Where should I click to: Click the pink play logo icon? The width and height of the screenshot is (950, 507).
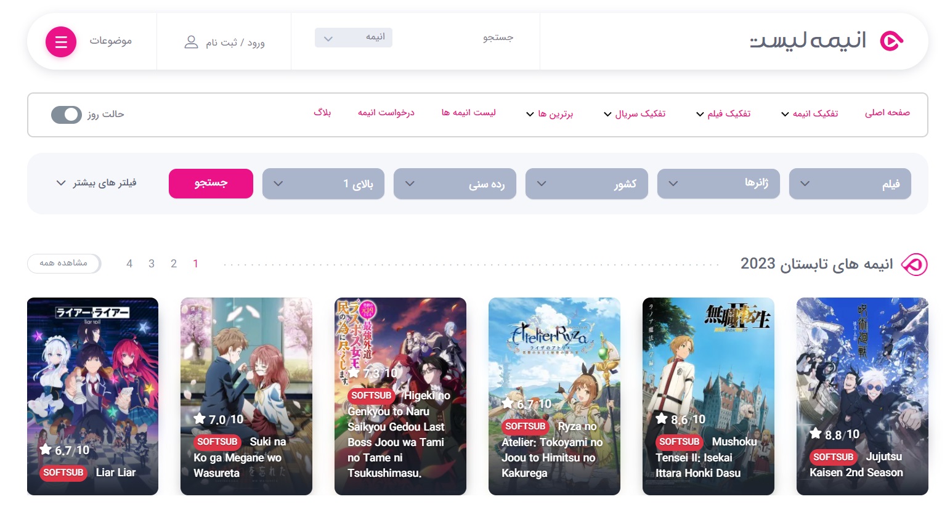891,41
